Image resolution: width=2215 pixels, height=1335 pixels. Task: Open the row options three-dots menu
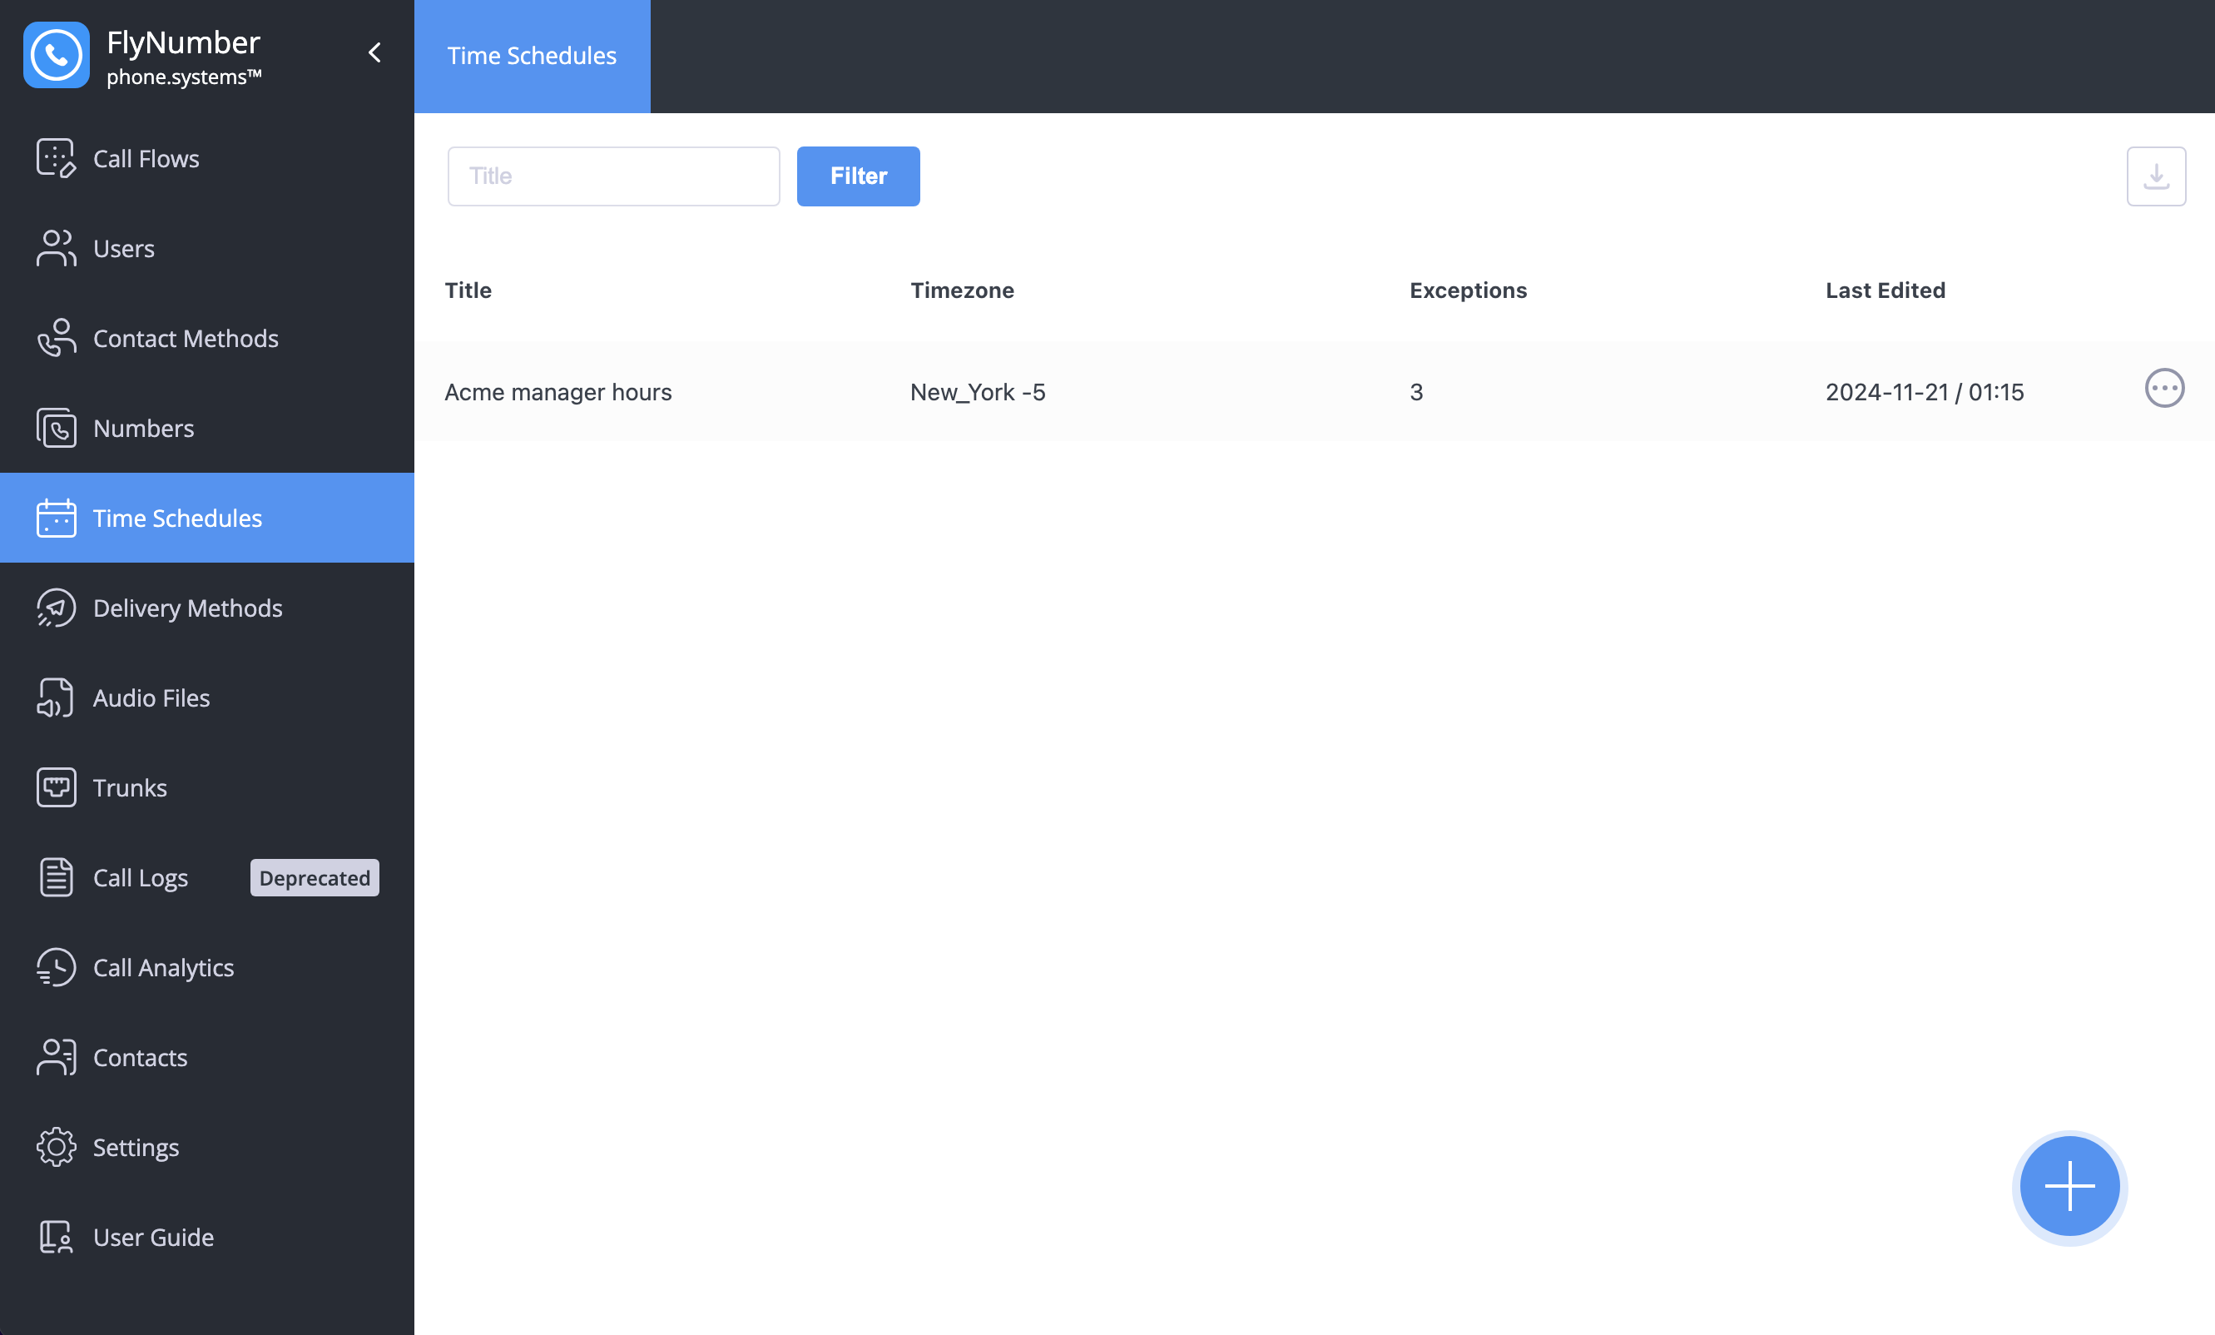[x=2165, y=389]
